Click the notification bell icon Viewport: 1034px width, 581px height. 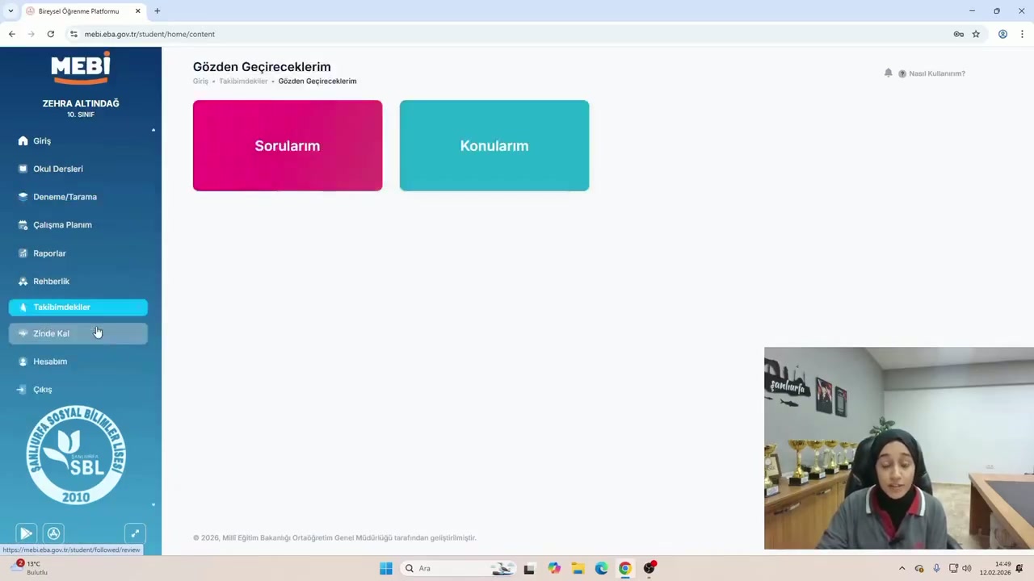pyautogui.click(x=888, y=73)
